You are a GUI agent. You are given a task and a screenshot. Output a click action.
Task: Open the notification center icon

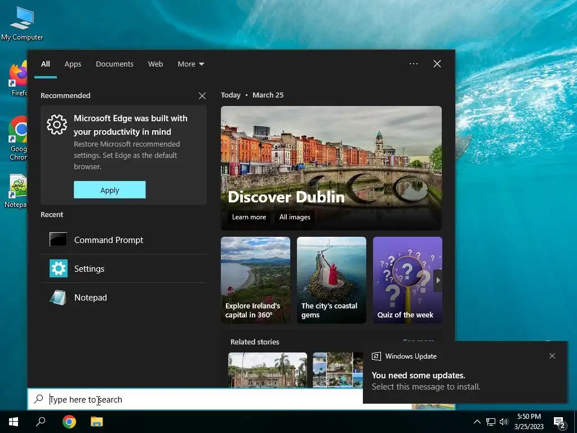[560, 423]
